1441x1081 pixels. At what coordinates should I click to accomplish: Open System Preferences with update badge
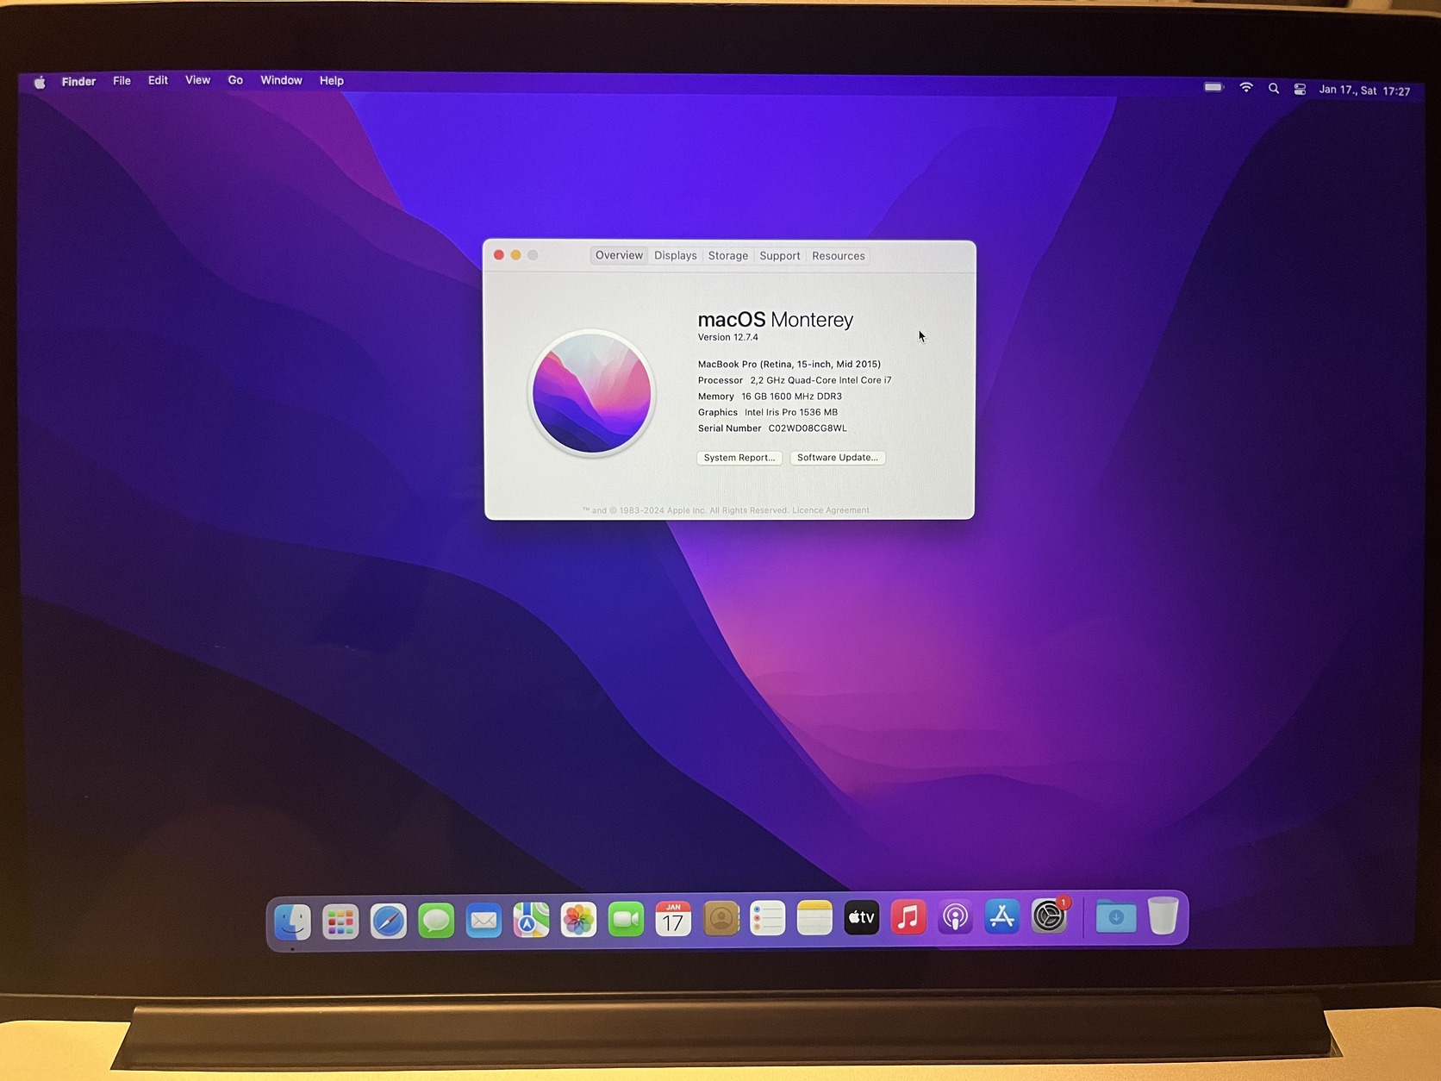1050,915
